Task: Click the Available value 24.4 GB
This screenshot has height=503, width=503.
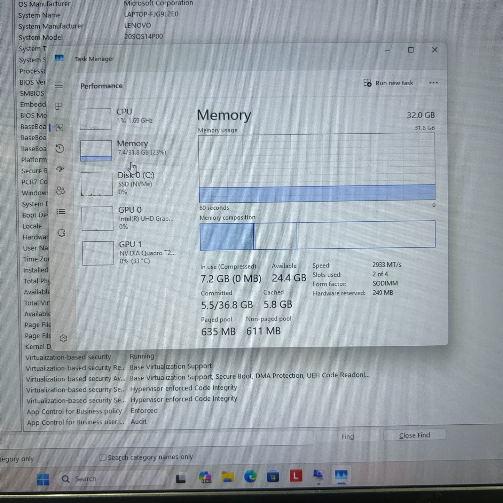Action: pyautogui.click(x=289, y=278)
